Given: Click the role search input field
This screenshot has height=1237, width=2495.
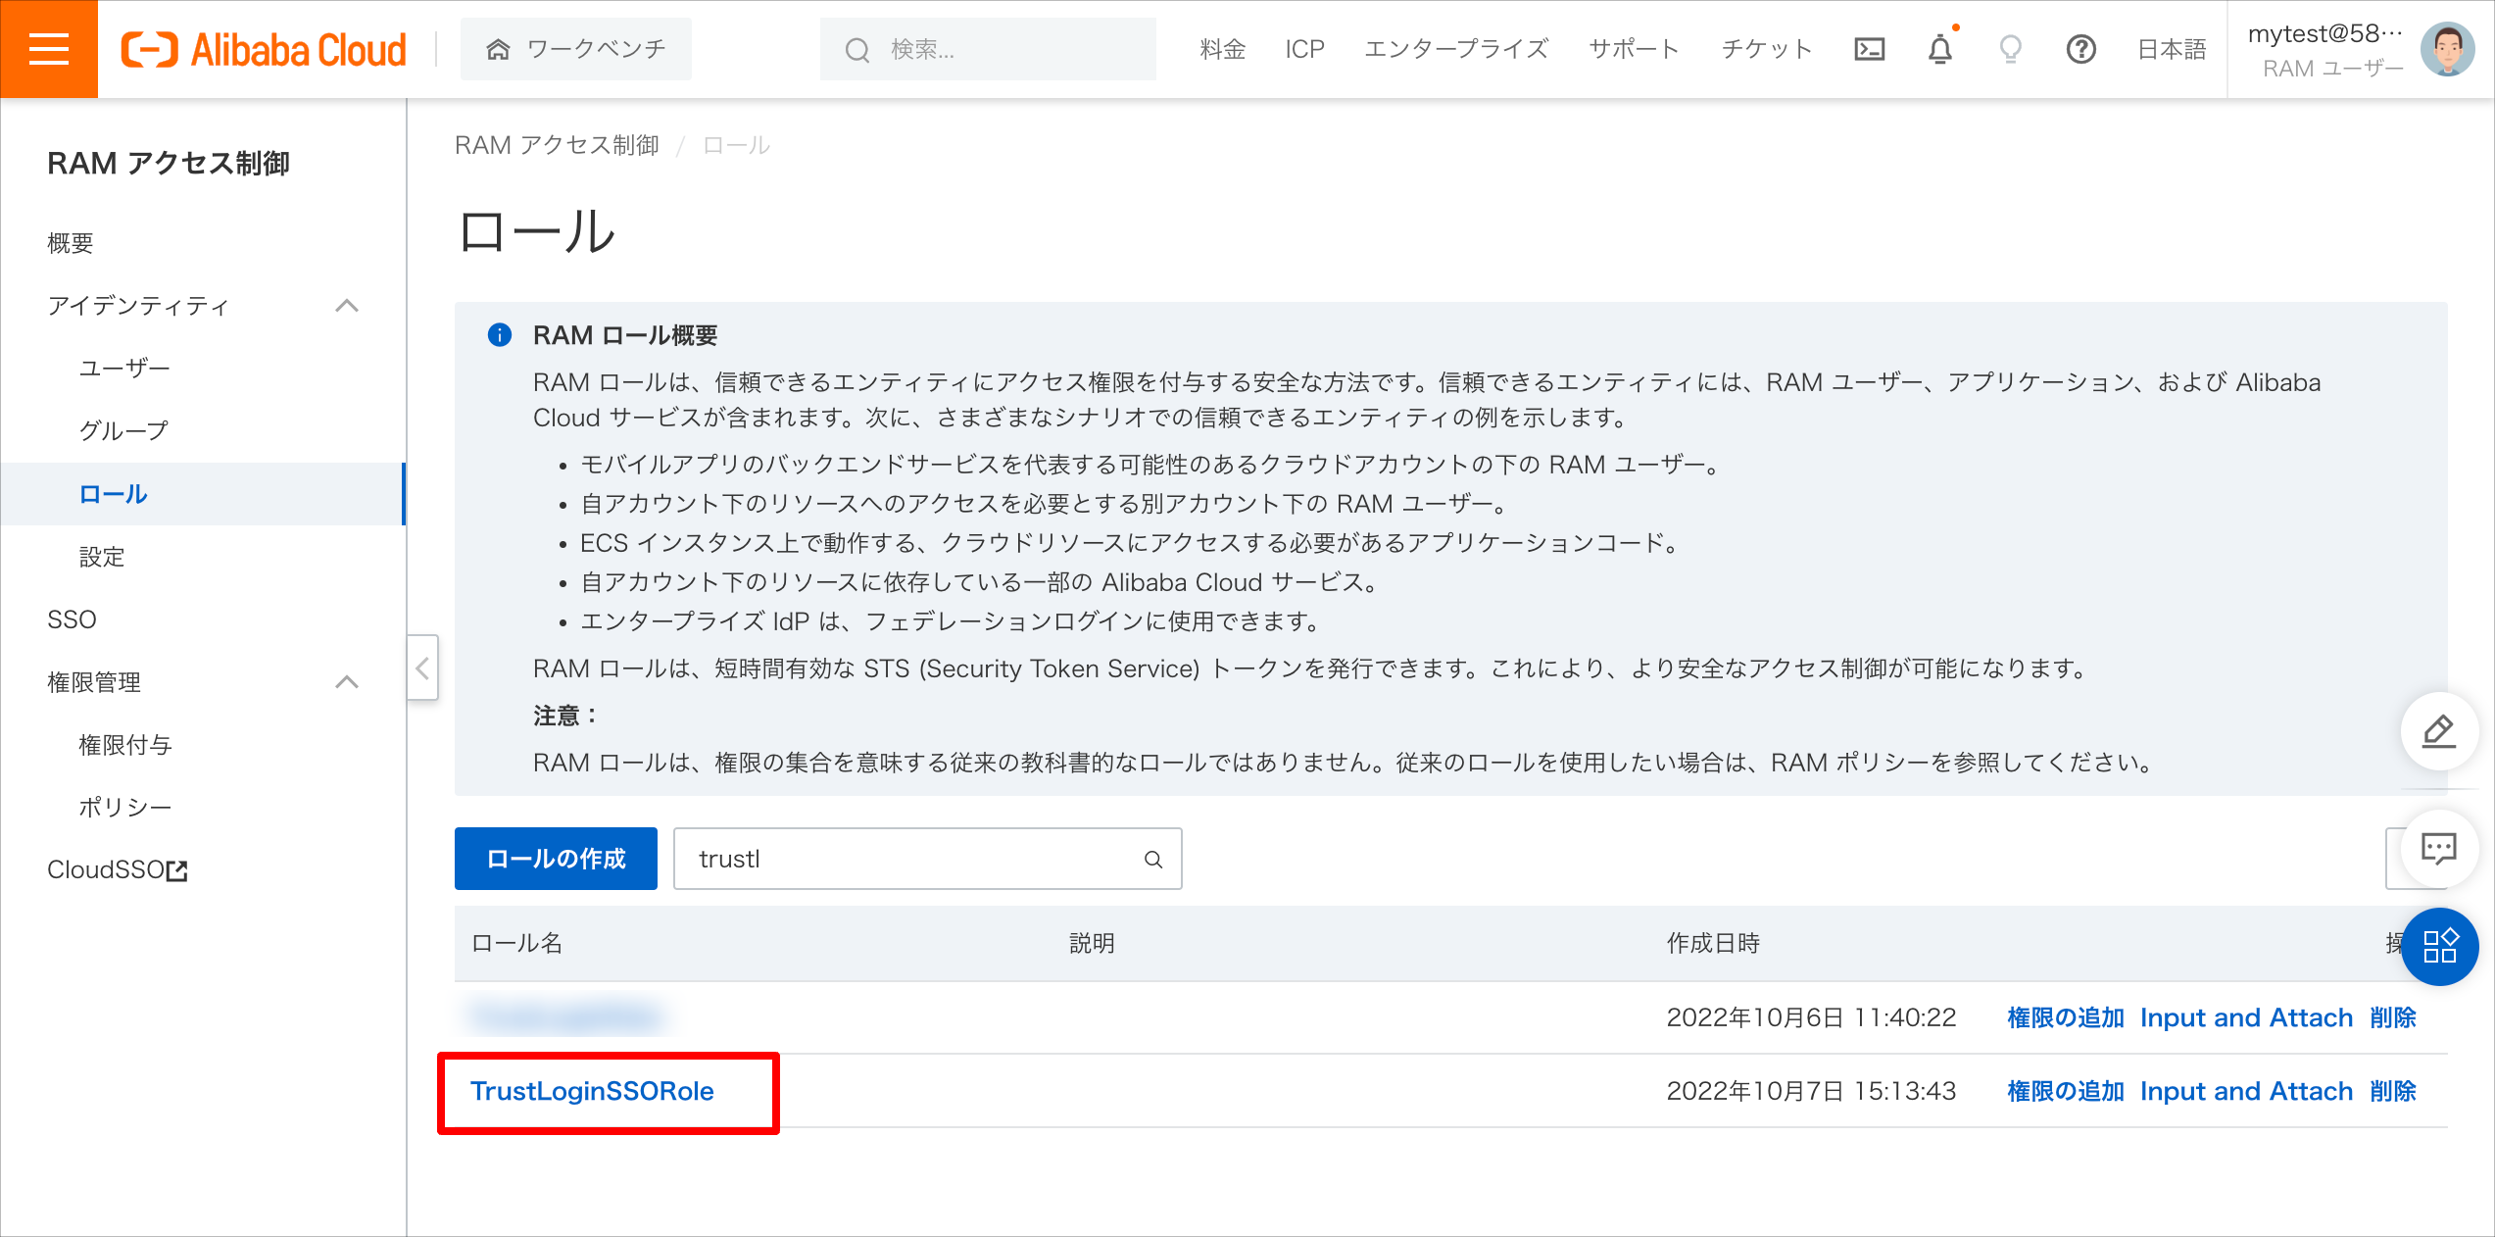Looking at the screenshot, I should point(927,859).
